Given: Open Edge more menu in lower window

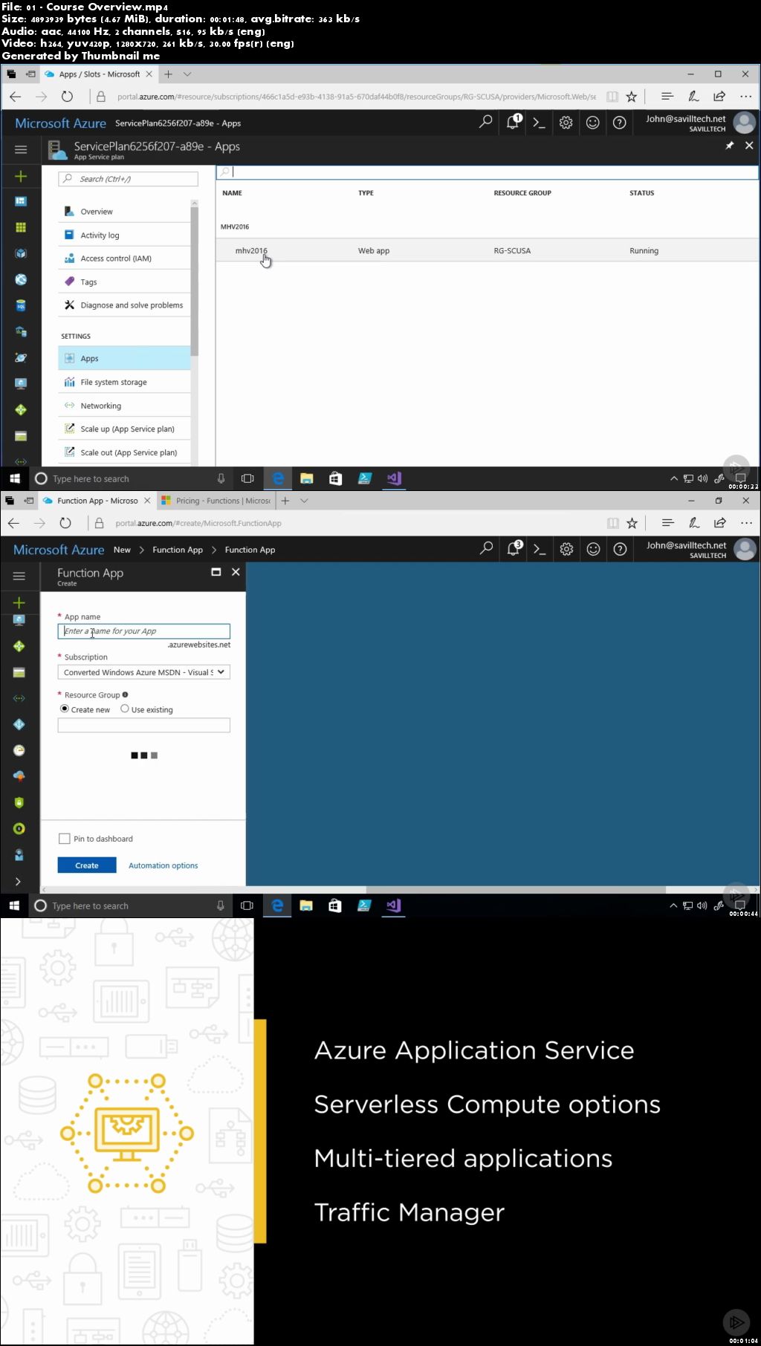Looking at the screenshot, I should point(746,523).
